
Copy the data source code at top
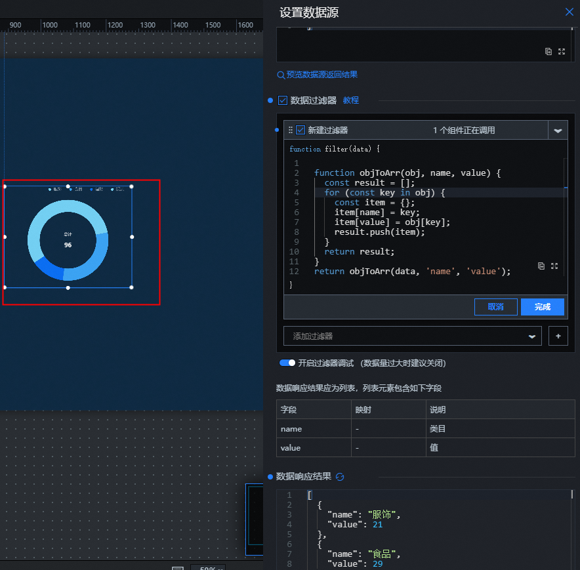pos(549,51)
